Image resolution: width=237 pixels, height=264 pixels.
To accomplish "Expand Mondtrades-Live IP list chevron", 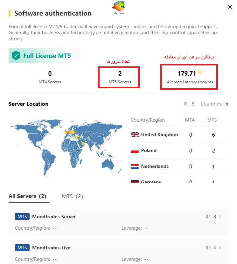I will [220, 248].
